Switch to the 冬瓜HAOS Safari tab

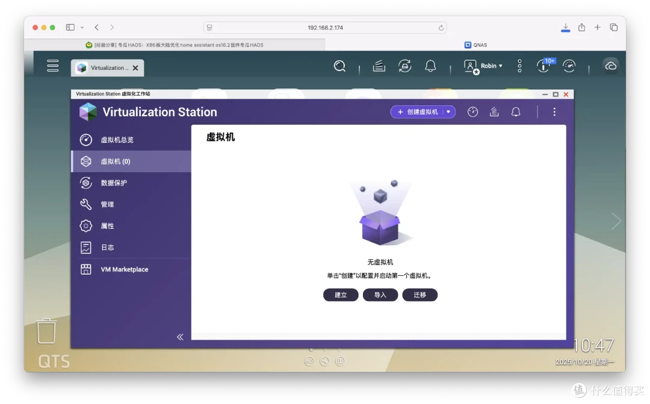coord(175,45)
